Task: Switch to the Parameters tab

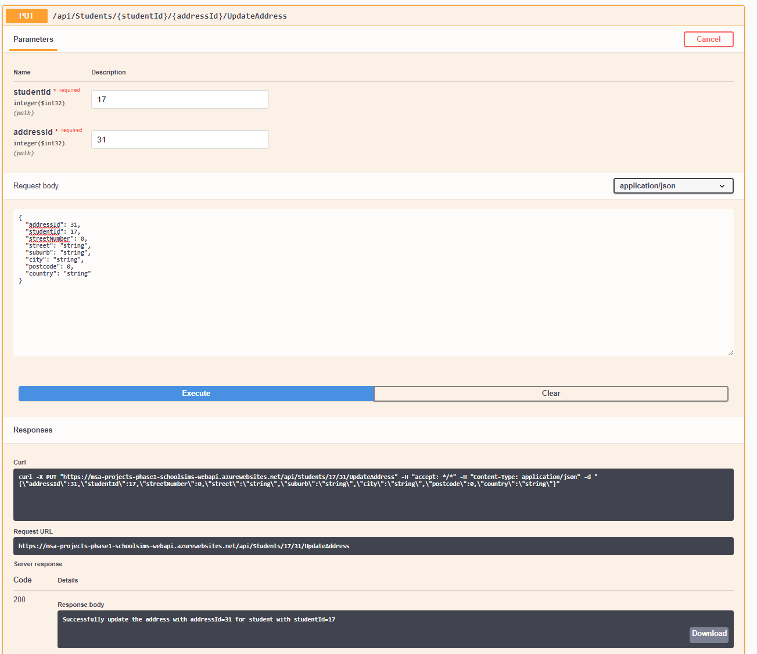Action: click(33, 40)
